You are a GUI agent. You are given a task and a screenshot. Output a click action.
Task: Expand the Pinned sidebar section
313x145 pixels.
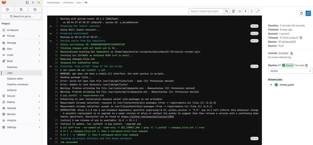(21, 36)
